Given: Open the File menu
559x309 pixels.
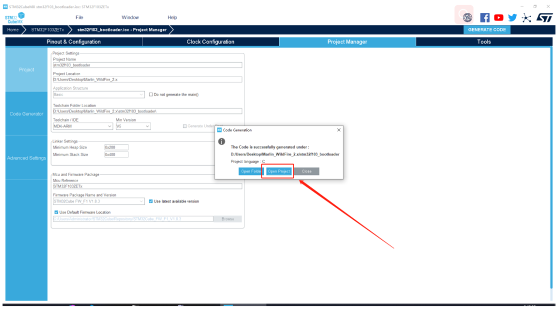Looking at the screenshot, I should (79, 18).
